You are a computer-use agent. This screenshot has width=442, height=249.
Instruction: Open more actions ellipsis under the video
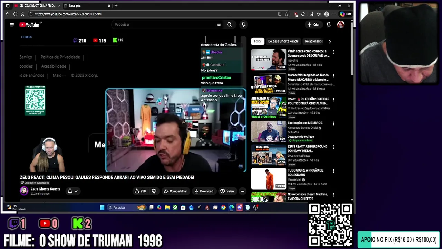pyautogui.click(x=242, y=191)
